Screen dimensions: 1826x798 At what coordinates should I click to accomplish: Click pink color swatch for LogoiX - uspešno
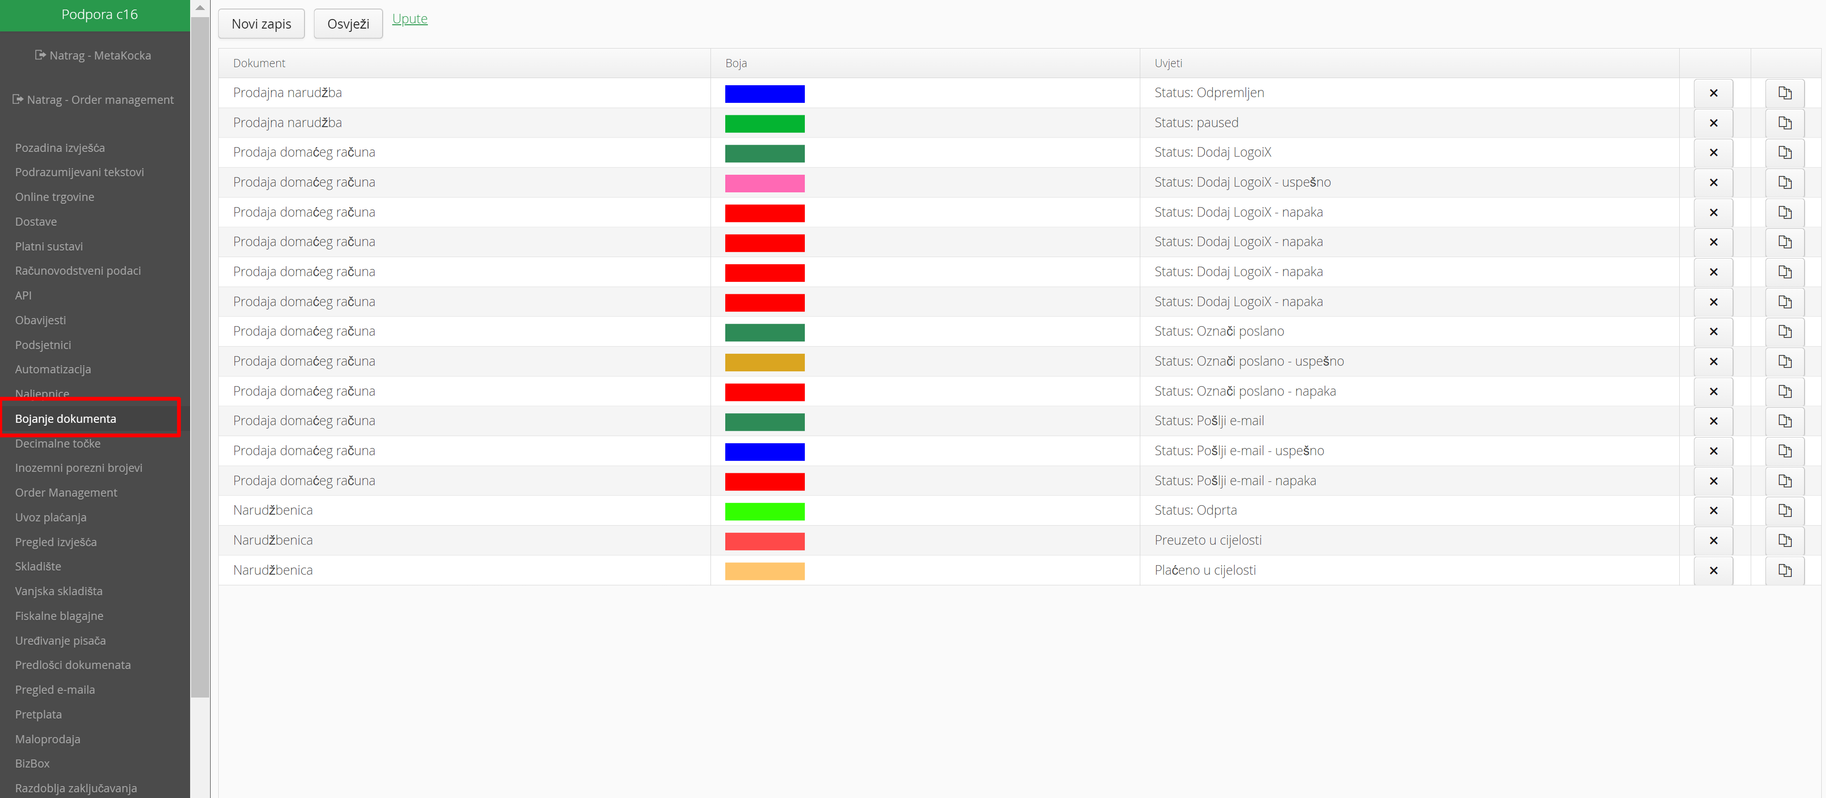764,183
